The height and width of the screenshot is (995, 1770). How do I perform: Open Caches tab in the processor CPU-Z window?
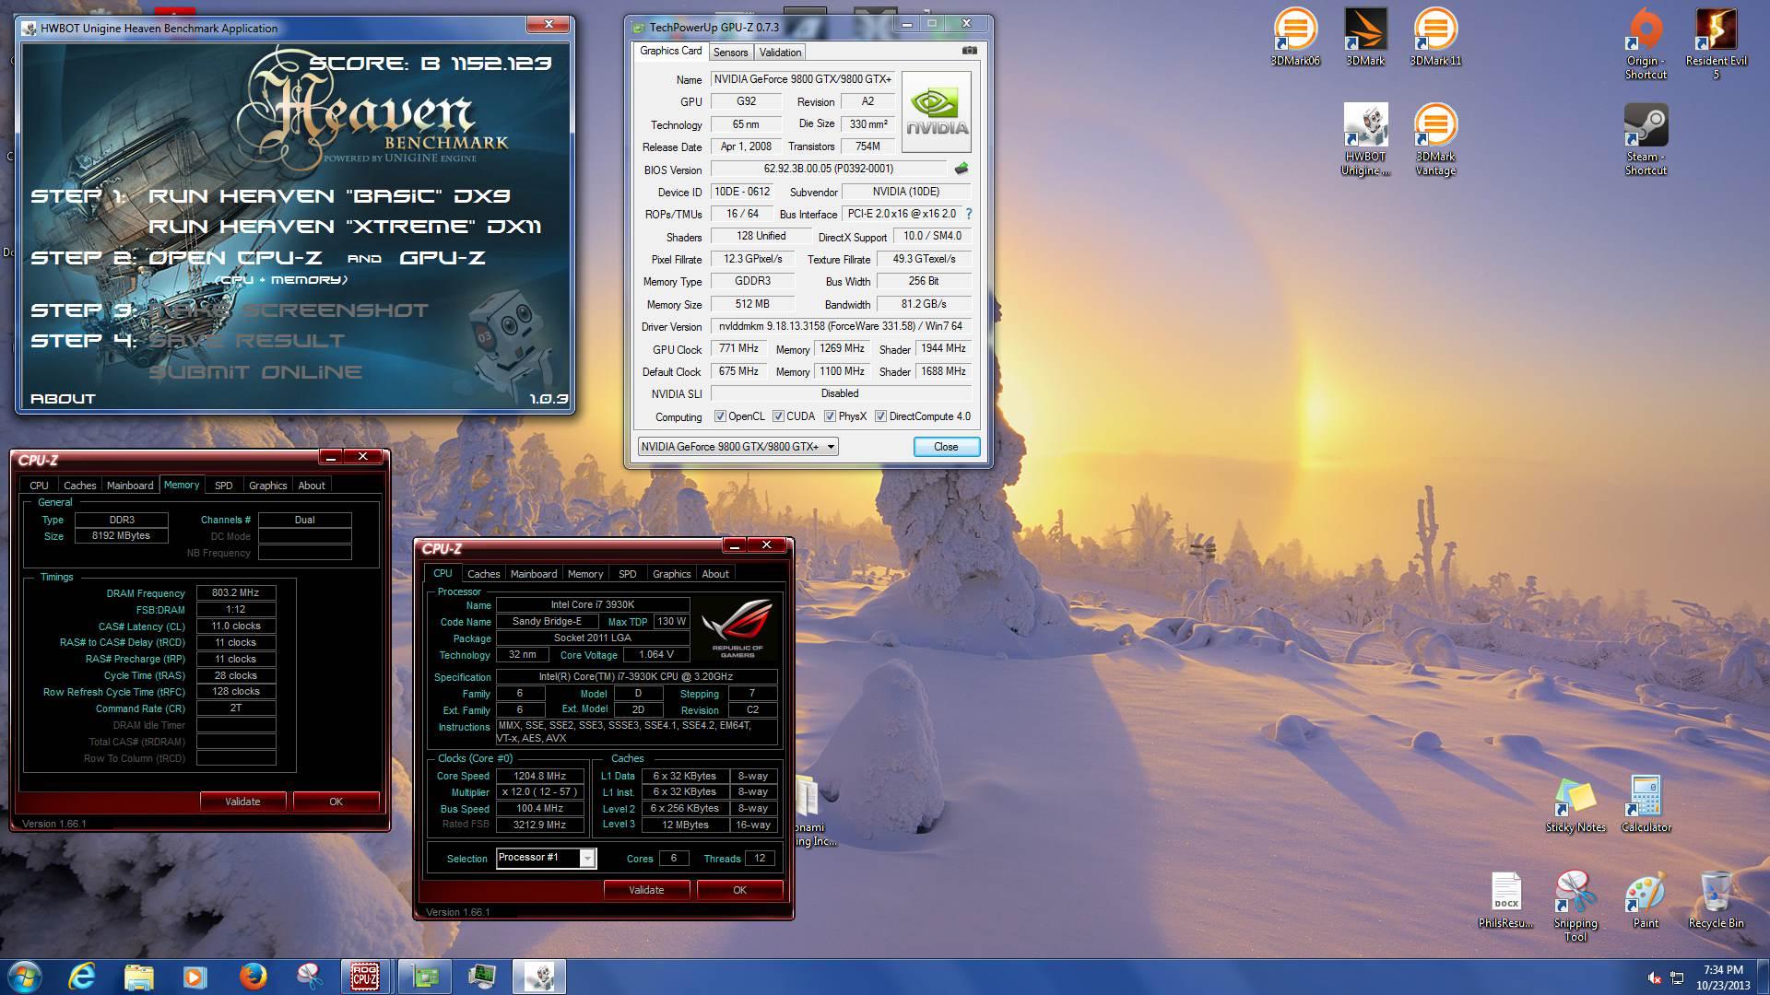[x=483, y=574]
